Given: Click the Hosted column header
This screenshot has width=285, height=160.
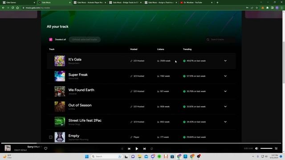Looking at the screenshot, I should [x=134, y=49].
